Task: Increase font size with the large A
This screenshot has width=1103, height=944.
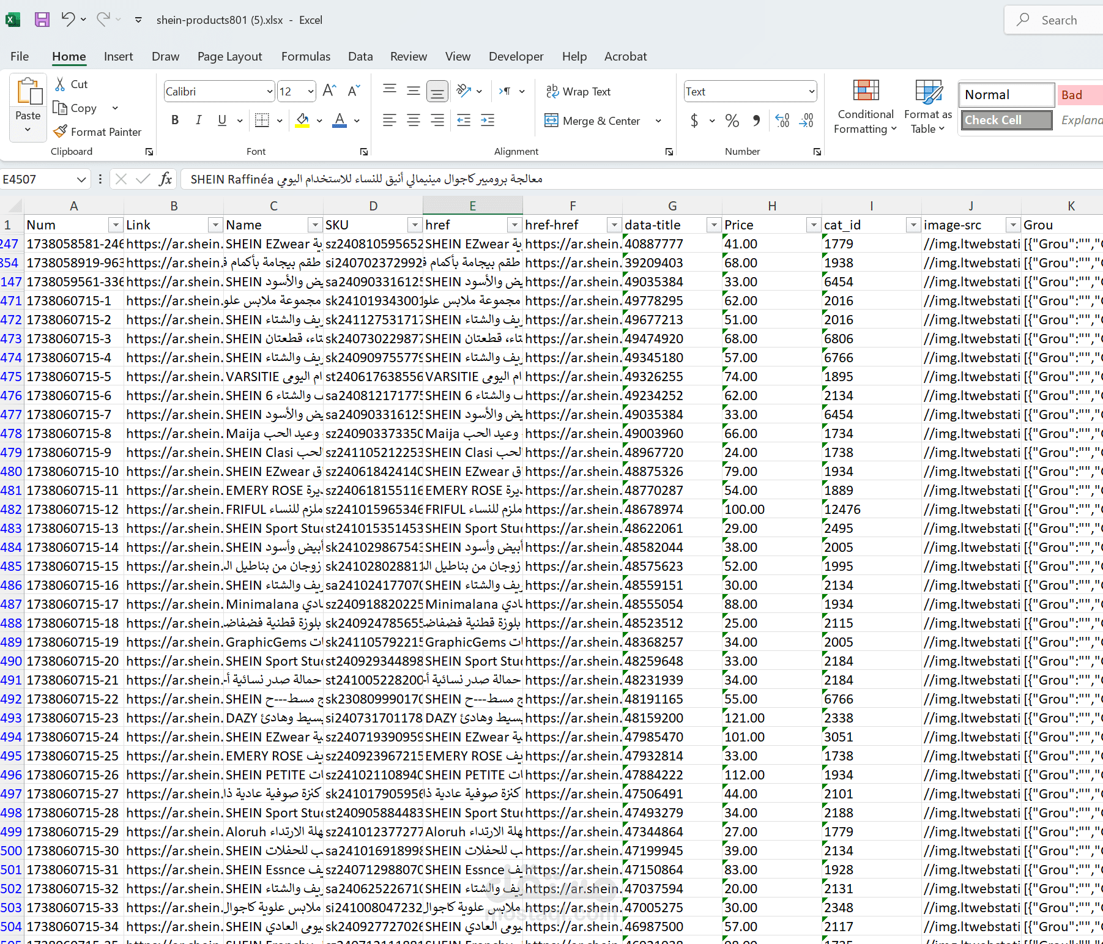Action: [x=329, y=91]
